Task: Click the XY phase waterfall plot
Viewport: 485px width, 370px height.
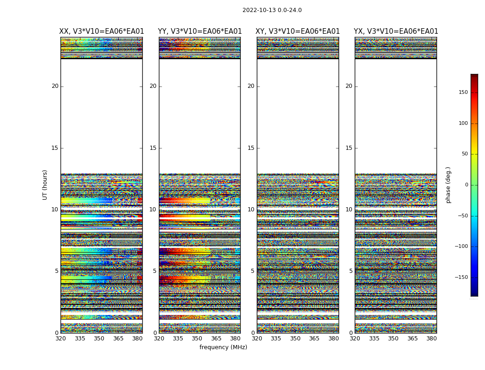Action: [298, 185]
